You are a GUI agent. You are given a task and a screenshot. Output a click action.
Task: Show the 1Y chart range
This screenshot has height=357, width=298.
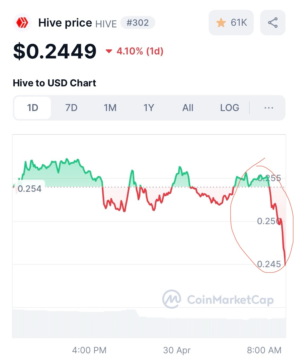(149, 108)
